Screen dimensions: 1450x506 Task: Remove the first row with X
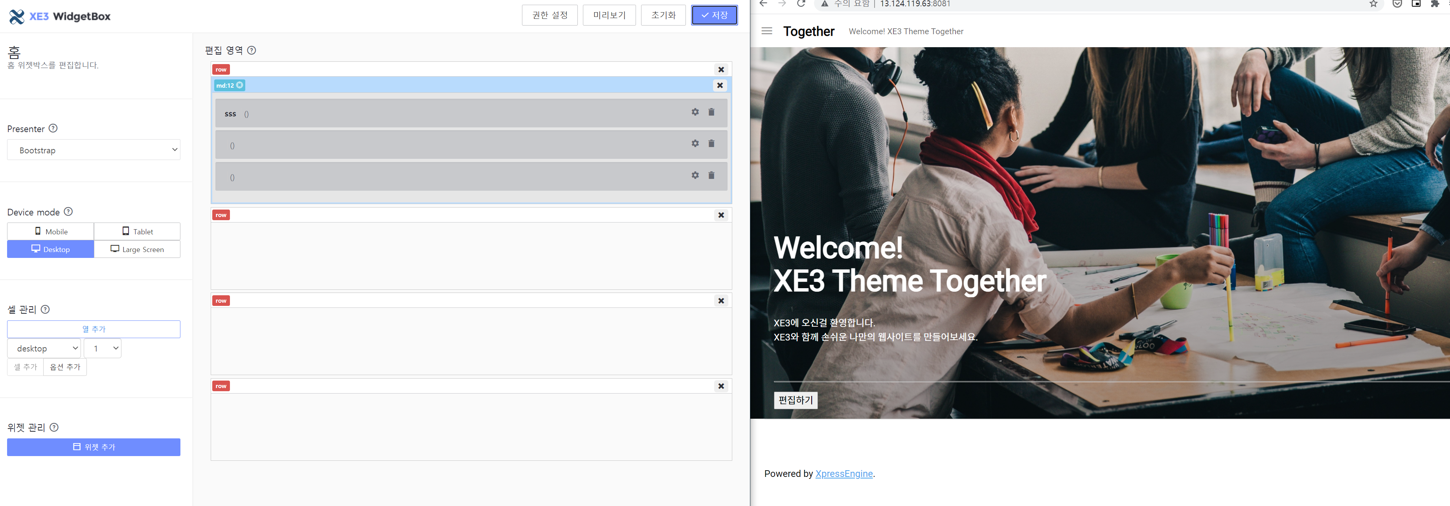pos(721,70)
